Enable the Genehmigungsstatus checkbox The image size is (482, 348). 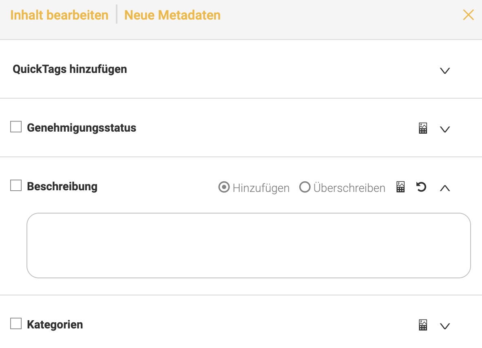point(16,127)
